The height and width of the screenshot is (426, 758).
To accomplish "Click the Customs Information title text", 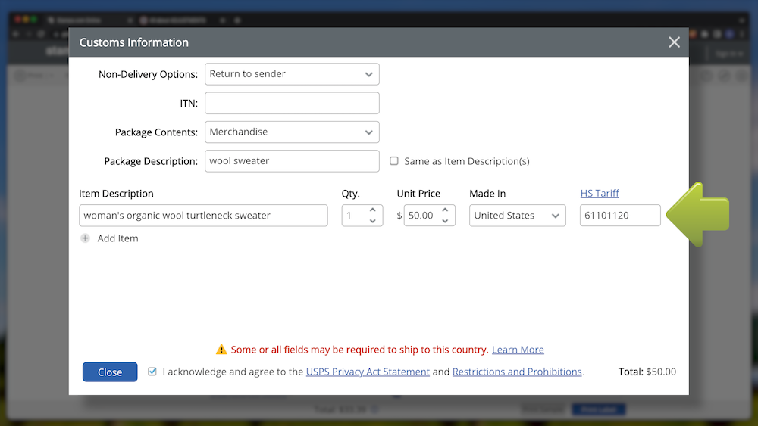I will [134, 42].
